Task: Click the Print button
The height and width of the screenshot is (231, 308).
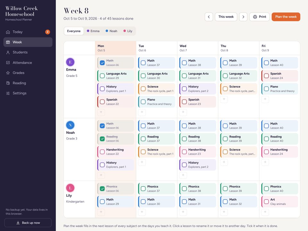Action: coord(260,17)
